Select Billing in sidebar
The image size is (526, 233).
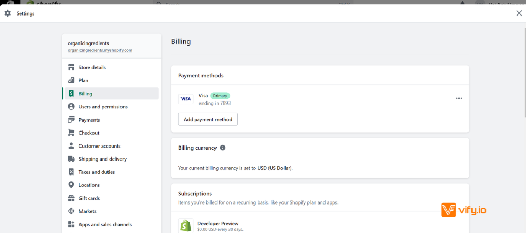point(111,94)
